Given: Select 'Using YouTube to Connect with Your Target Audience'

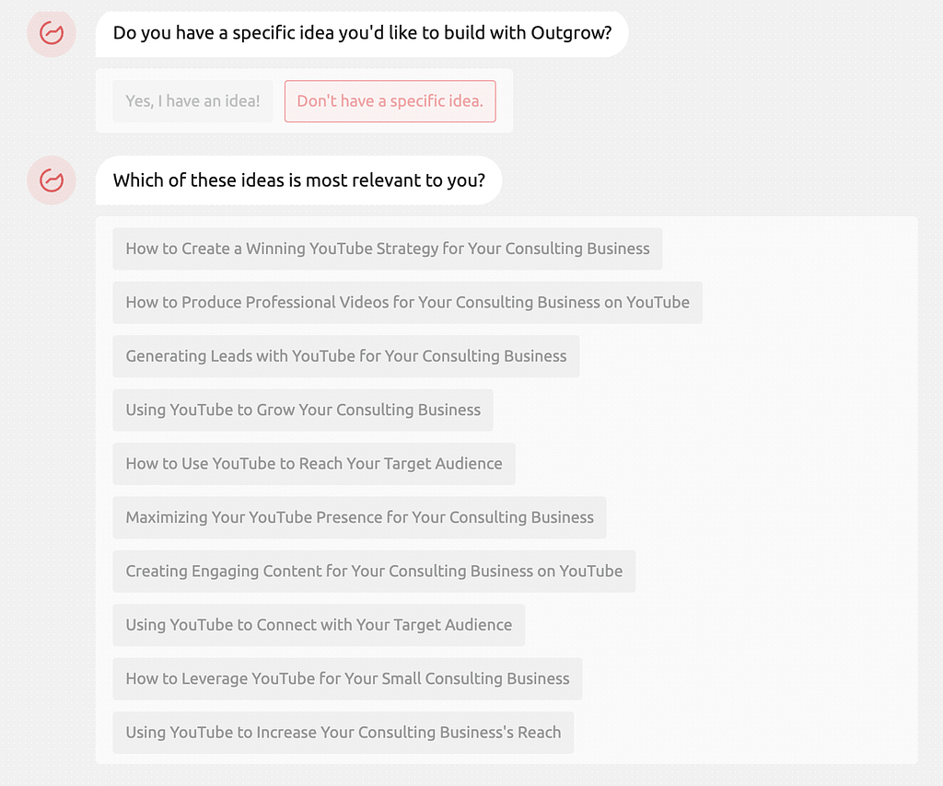Looking at the screenshot, I should coord(319,625).
